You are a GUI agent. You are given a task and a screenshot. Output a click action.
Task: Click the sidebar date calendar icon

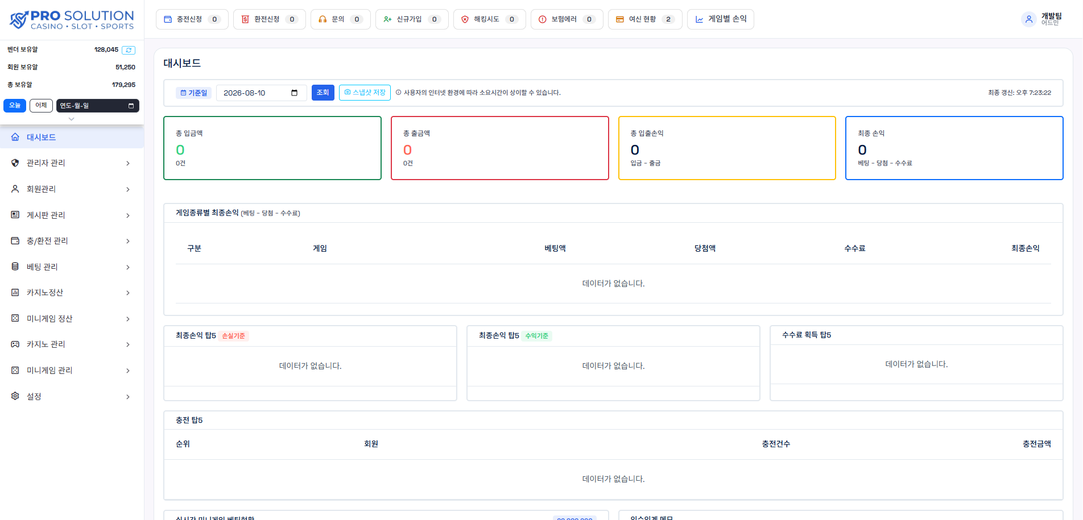[x=131, y=106]
